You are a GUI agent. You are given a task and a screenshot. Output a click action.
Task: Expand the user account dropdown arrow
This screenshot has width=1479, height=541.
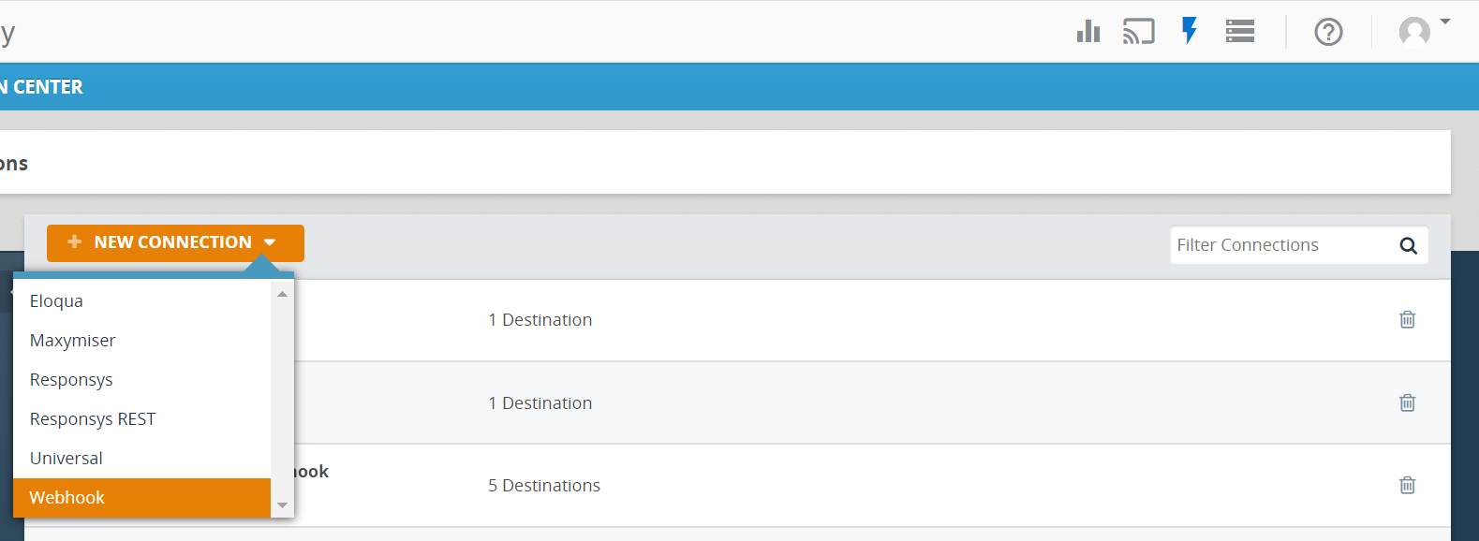(1445, 22)
